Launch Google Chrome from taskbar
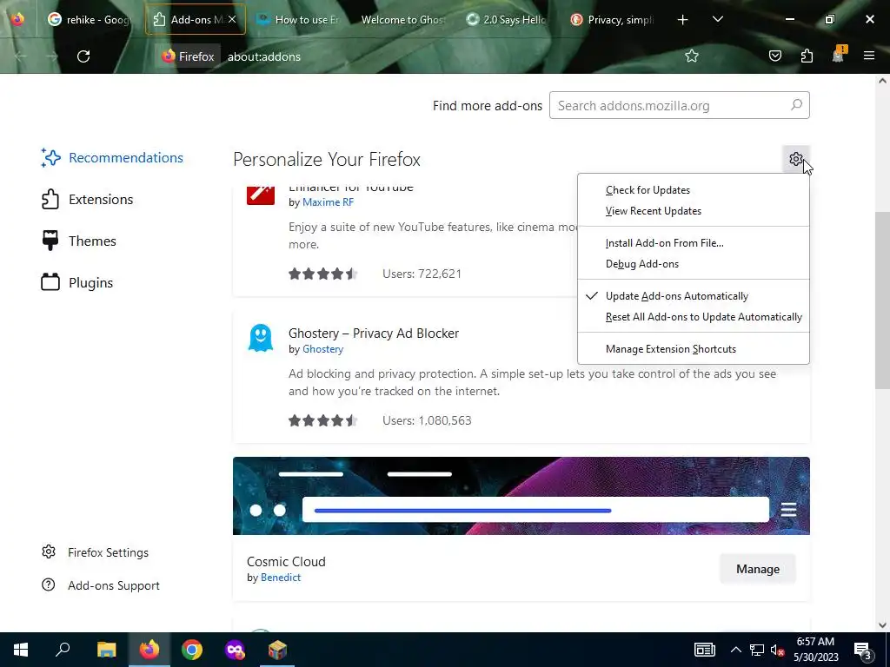The height and width of the screenshot is (667, 890). pos(192,650)
